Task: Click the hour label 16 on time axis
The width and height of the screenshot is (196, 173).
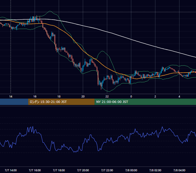Action: pyautogui.click(x=35, y=97)
